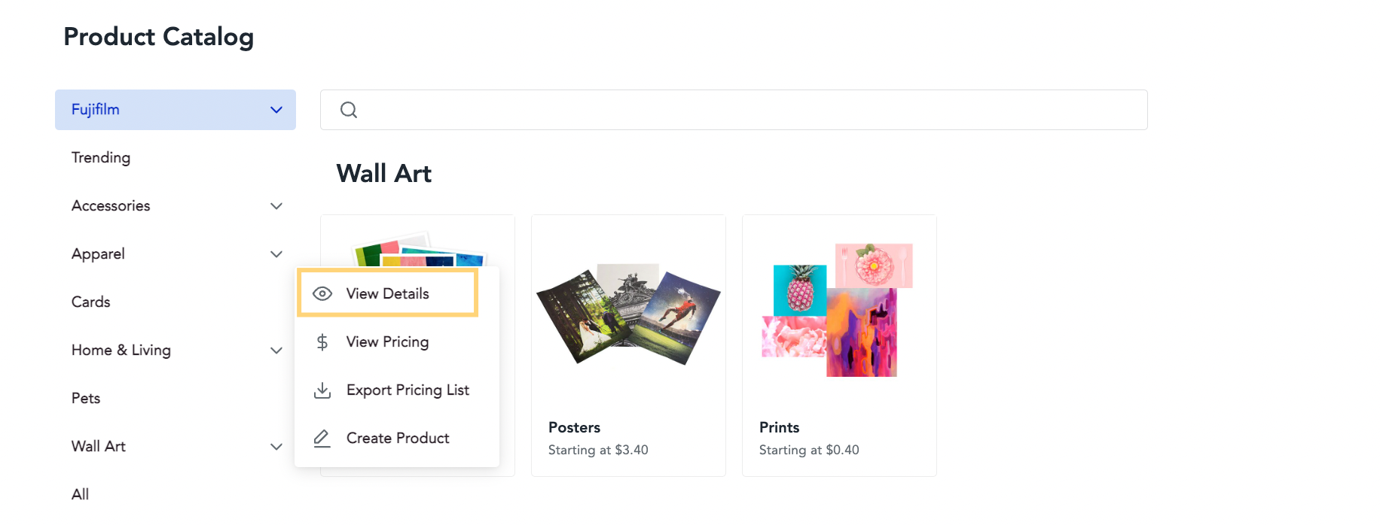Click the eye icon beside View Details
The width and height of the screenshot is (1380, 525).
(x=322, y=294)
